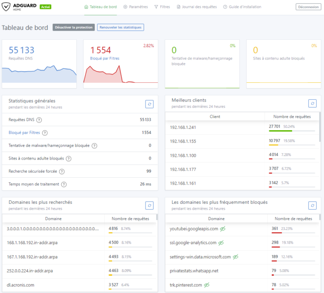Click the Meilleurs clients table scrollbar

coord(319,128)
